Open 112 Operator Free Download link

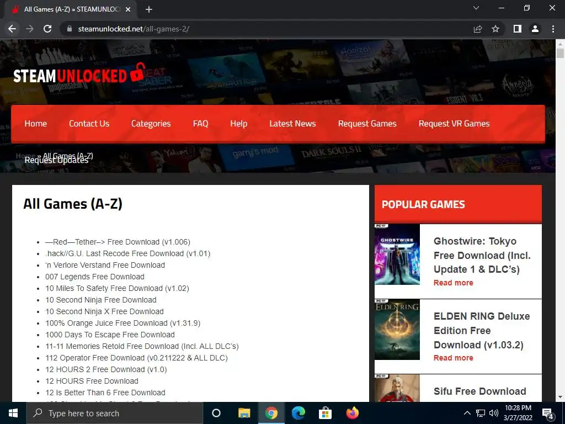tap(137, 358)
